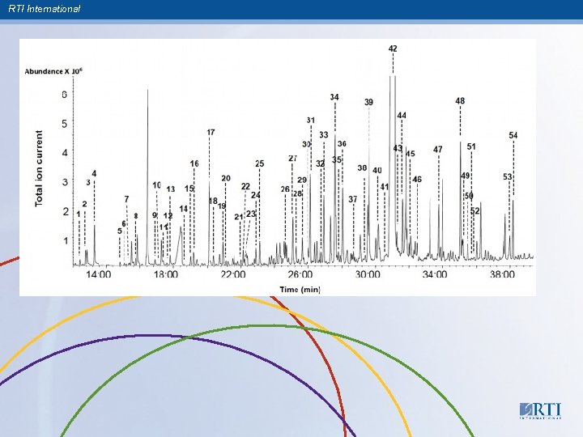Viewport: 583px width, 437px height.
Task: Select the y-axis tick value 1
Action: coord(66,241)
